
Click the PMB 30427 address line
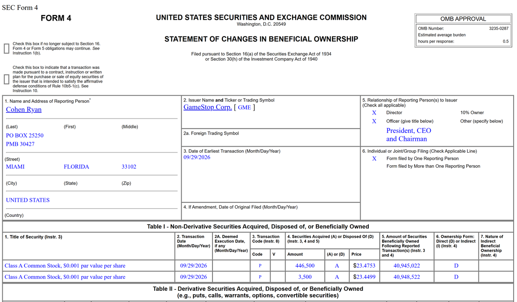tap(21, 144)
